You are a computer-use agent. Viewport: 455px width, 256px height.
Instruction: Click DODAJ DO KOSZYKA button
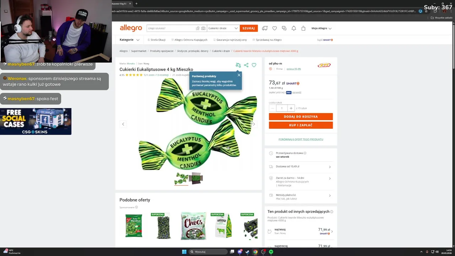[x=301, y=117]
